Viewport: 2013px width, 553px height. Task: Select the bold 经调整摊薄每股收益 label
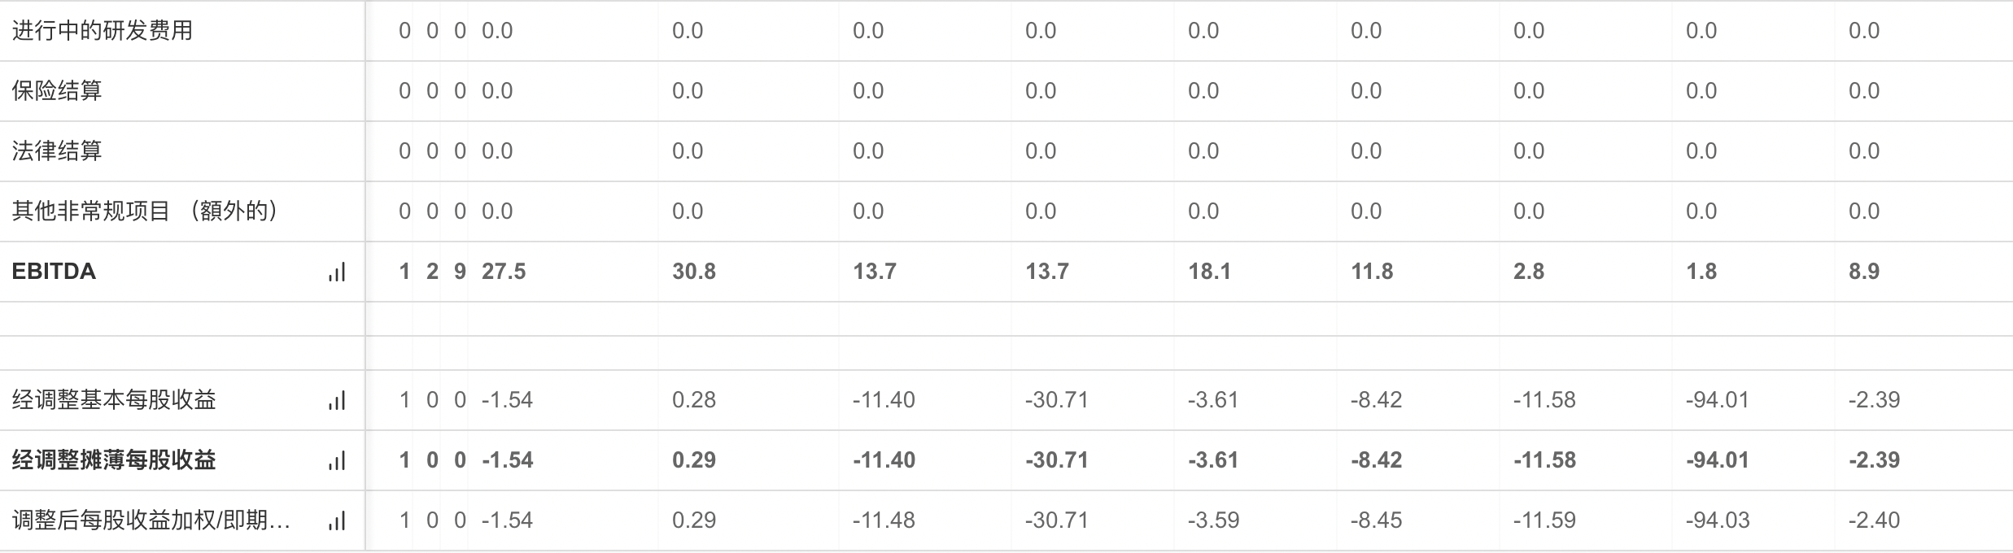click(114, 460)
